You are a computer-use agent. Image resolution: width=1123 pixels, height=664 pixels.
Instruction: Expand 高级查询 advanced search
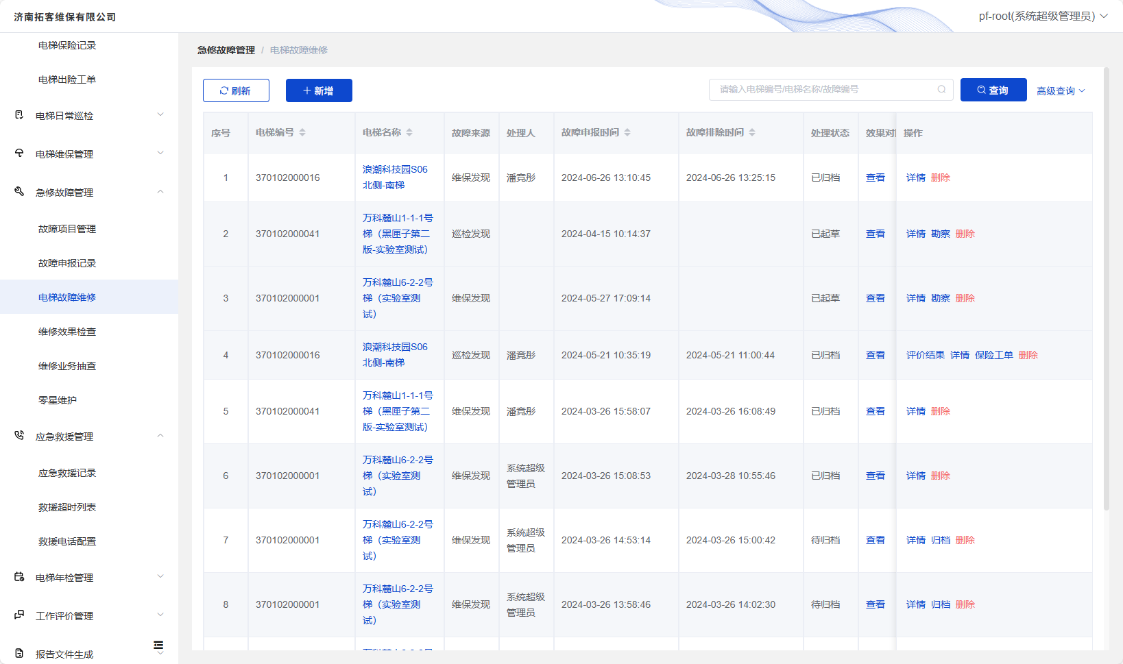(x=1061, y=90)
